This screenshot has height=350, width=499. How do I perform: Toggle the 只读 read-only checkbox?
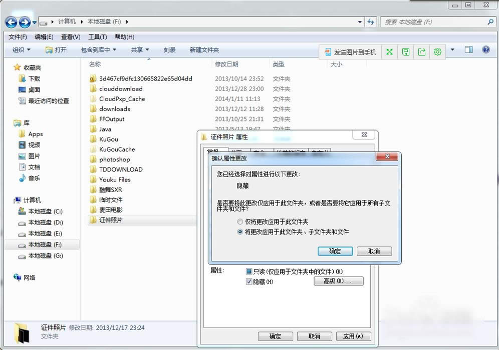point(249,271)
